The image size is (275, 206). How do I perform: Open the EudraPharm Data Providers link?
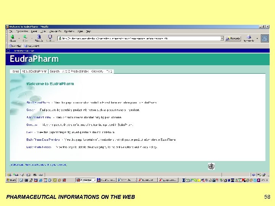pos(43,140)
